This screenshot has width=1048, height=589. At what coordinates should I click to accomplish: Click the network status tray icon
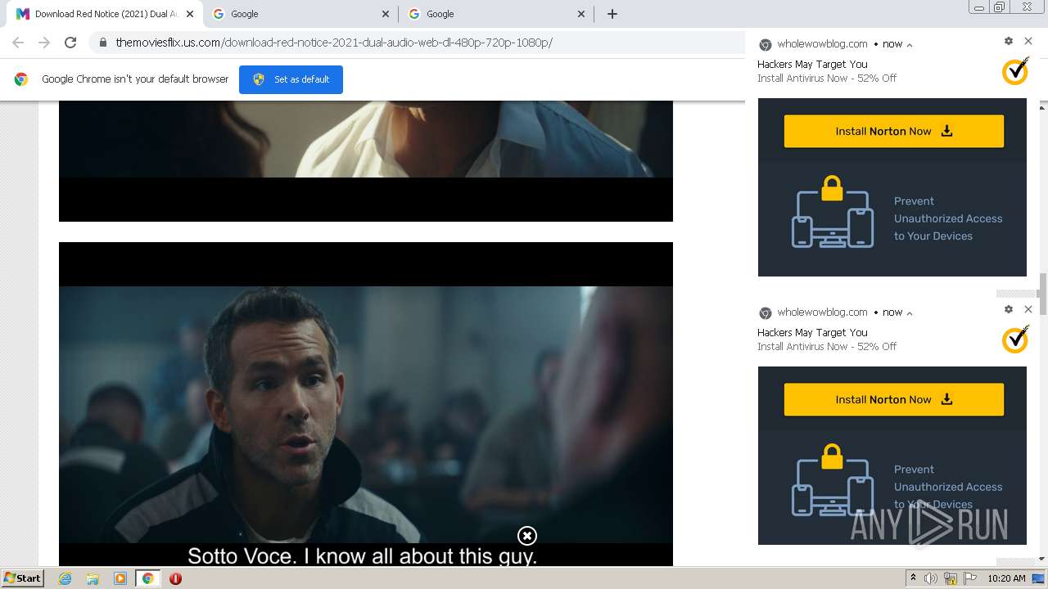point(951,578)
